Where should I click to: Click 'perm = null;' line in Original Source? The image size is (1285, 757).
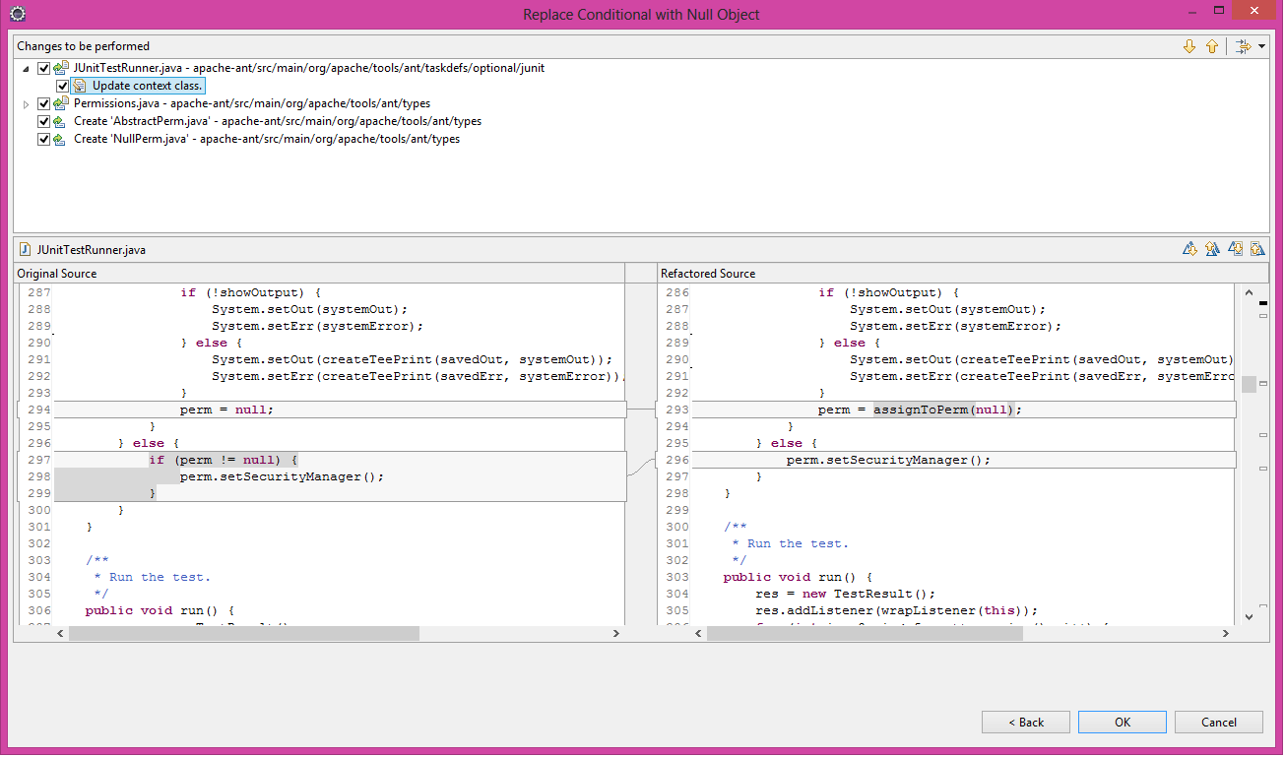click(226, 410)
